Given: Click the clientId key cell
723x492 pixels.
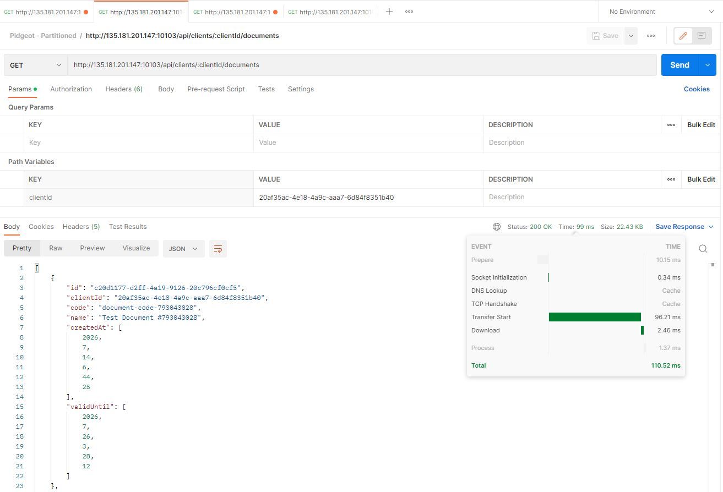Looking at the screenshot, I should (139, 197).
